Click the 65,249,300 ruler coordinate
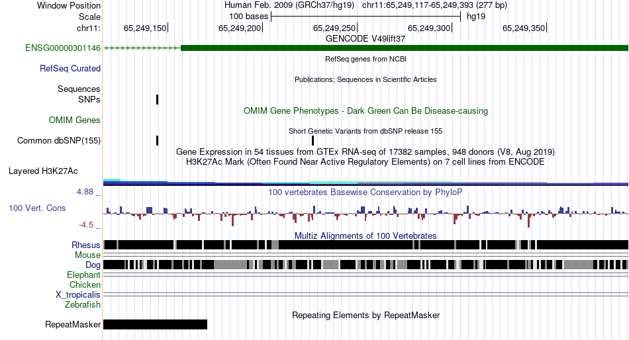Image resolution: width=629 pixels, height=340 pixels. point(429,28)
